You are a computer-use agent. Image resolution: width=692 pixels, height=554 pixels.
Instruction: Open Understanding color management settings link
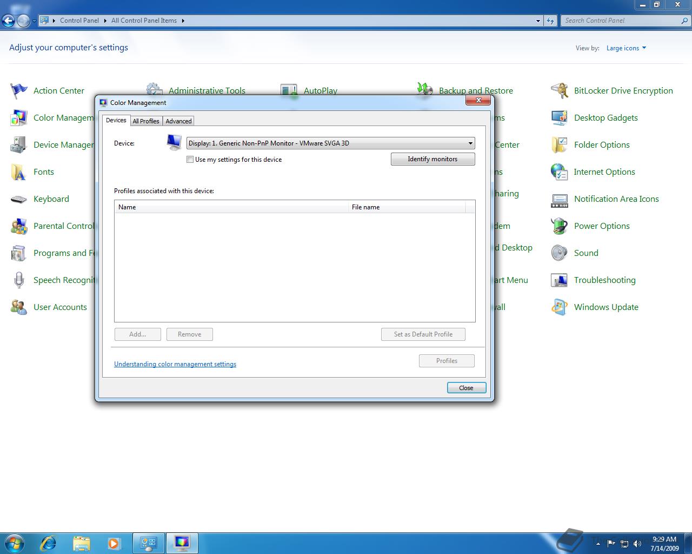click(175, 364)
